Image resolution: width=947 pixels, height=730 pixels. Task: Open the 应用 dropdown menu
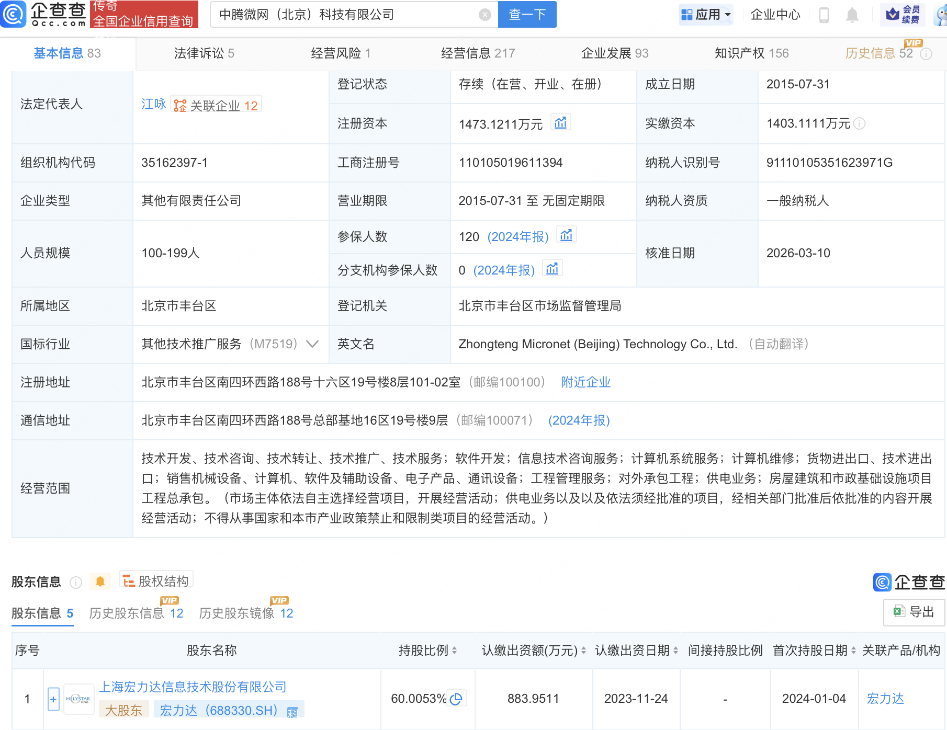706,14
